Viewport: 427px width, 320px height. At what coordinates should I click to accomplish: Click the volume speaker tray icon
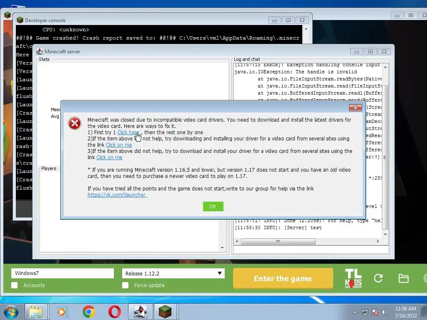pyautogui.click(x=384, y=312)
